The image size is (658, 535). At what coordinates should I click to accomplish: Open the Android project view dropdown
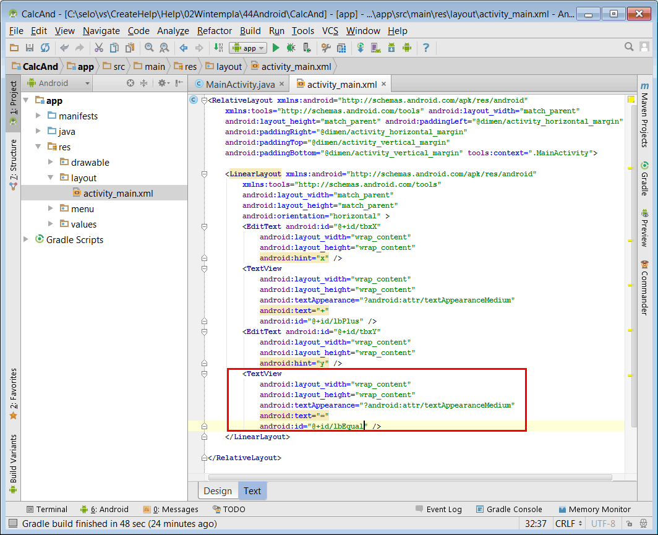[x=58, y=83]
